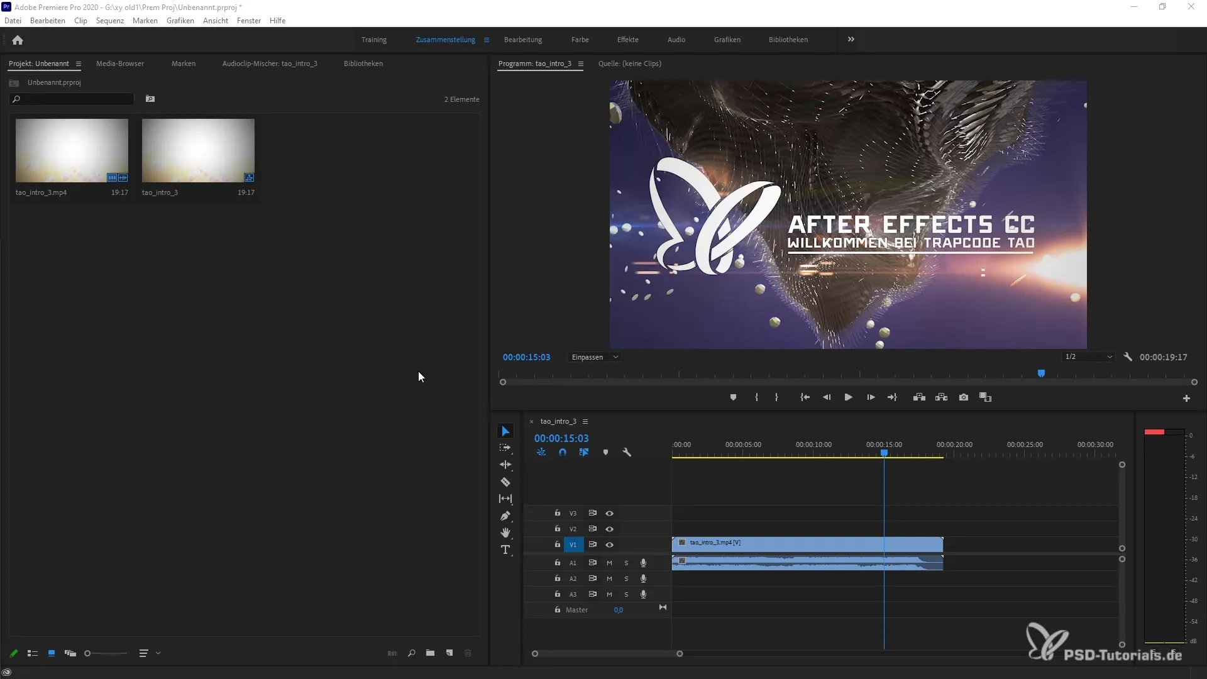Open tao_intro_3 timeline panel menu
This screenshot has width=1207, height=679.
(x=585, y=422)
